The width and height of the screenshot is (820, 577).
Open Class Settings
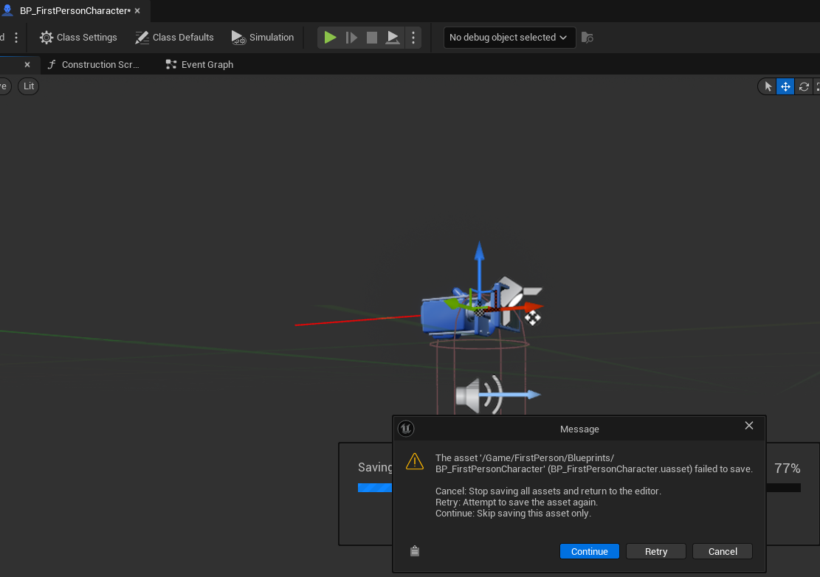pos(78,38)
